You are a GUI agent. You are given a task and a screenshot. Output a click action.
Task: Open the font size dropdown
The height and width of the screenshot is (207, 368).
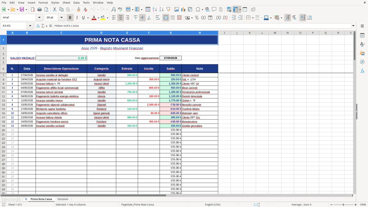click(x=61, y=18)
